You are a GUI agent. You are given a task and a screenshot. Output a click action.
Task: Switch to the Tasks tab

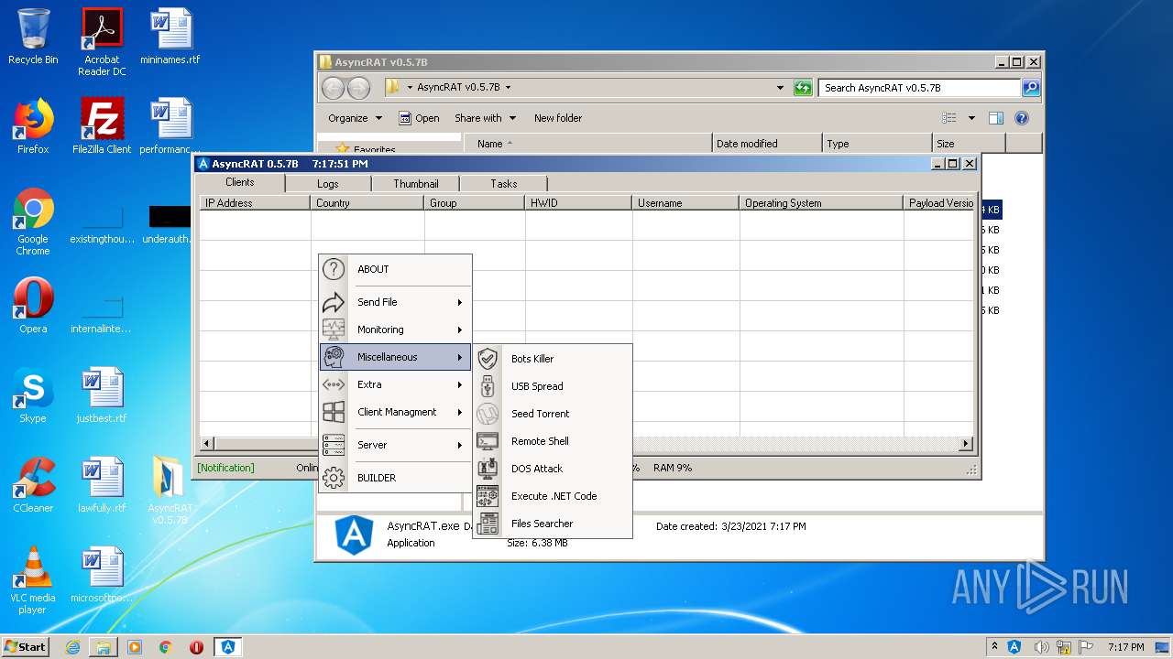pos(503,184)
